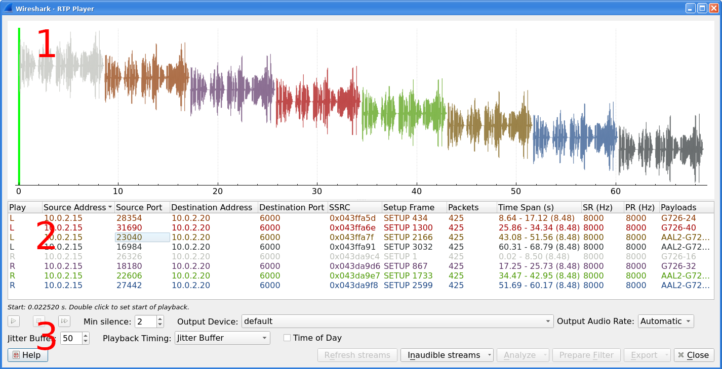Start playback with the Play icon
This screenshot has width=722, height=369.
click(x=14, y=321)
